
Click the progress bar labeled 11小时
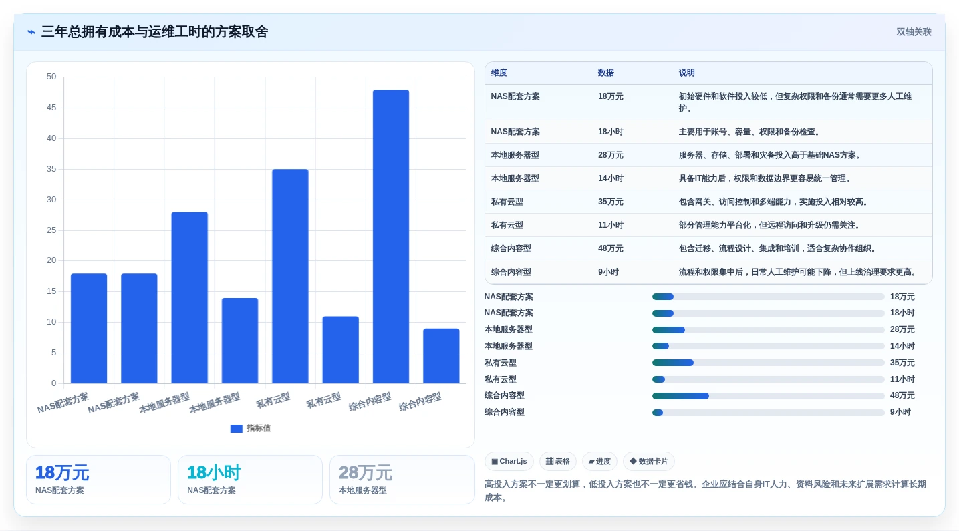769,379
